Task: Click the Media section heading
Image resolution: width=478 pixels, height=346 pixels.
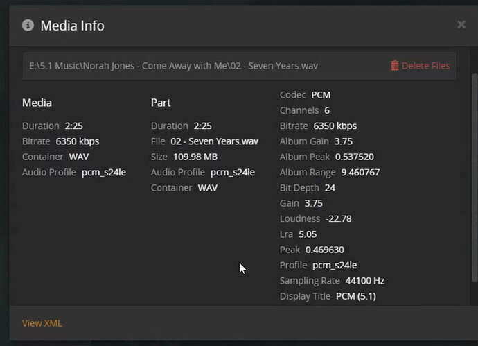Action: (37, 103)
